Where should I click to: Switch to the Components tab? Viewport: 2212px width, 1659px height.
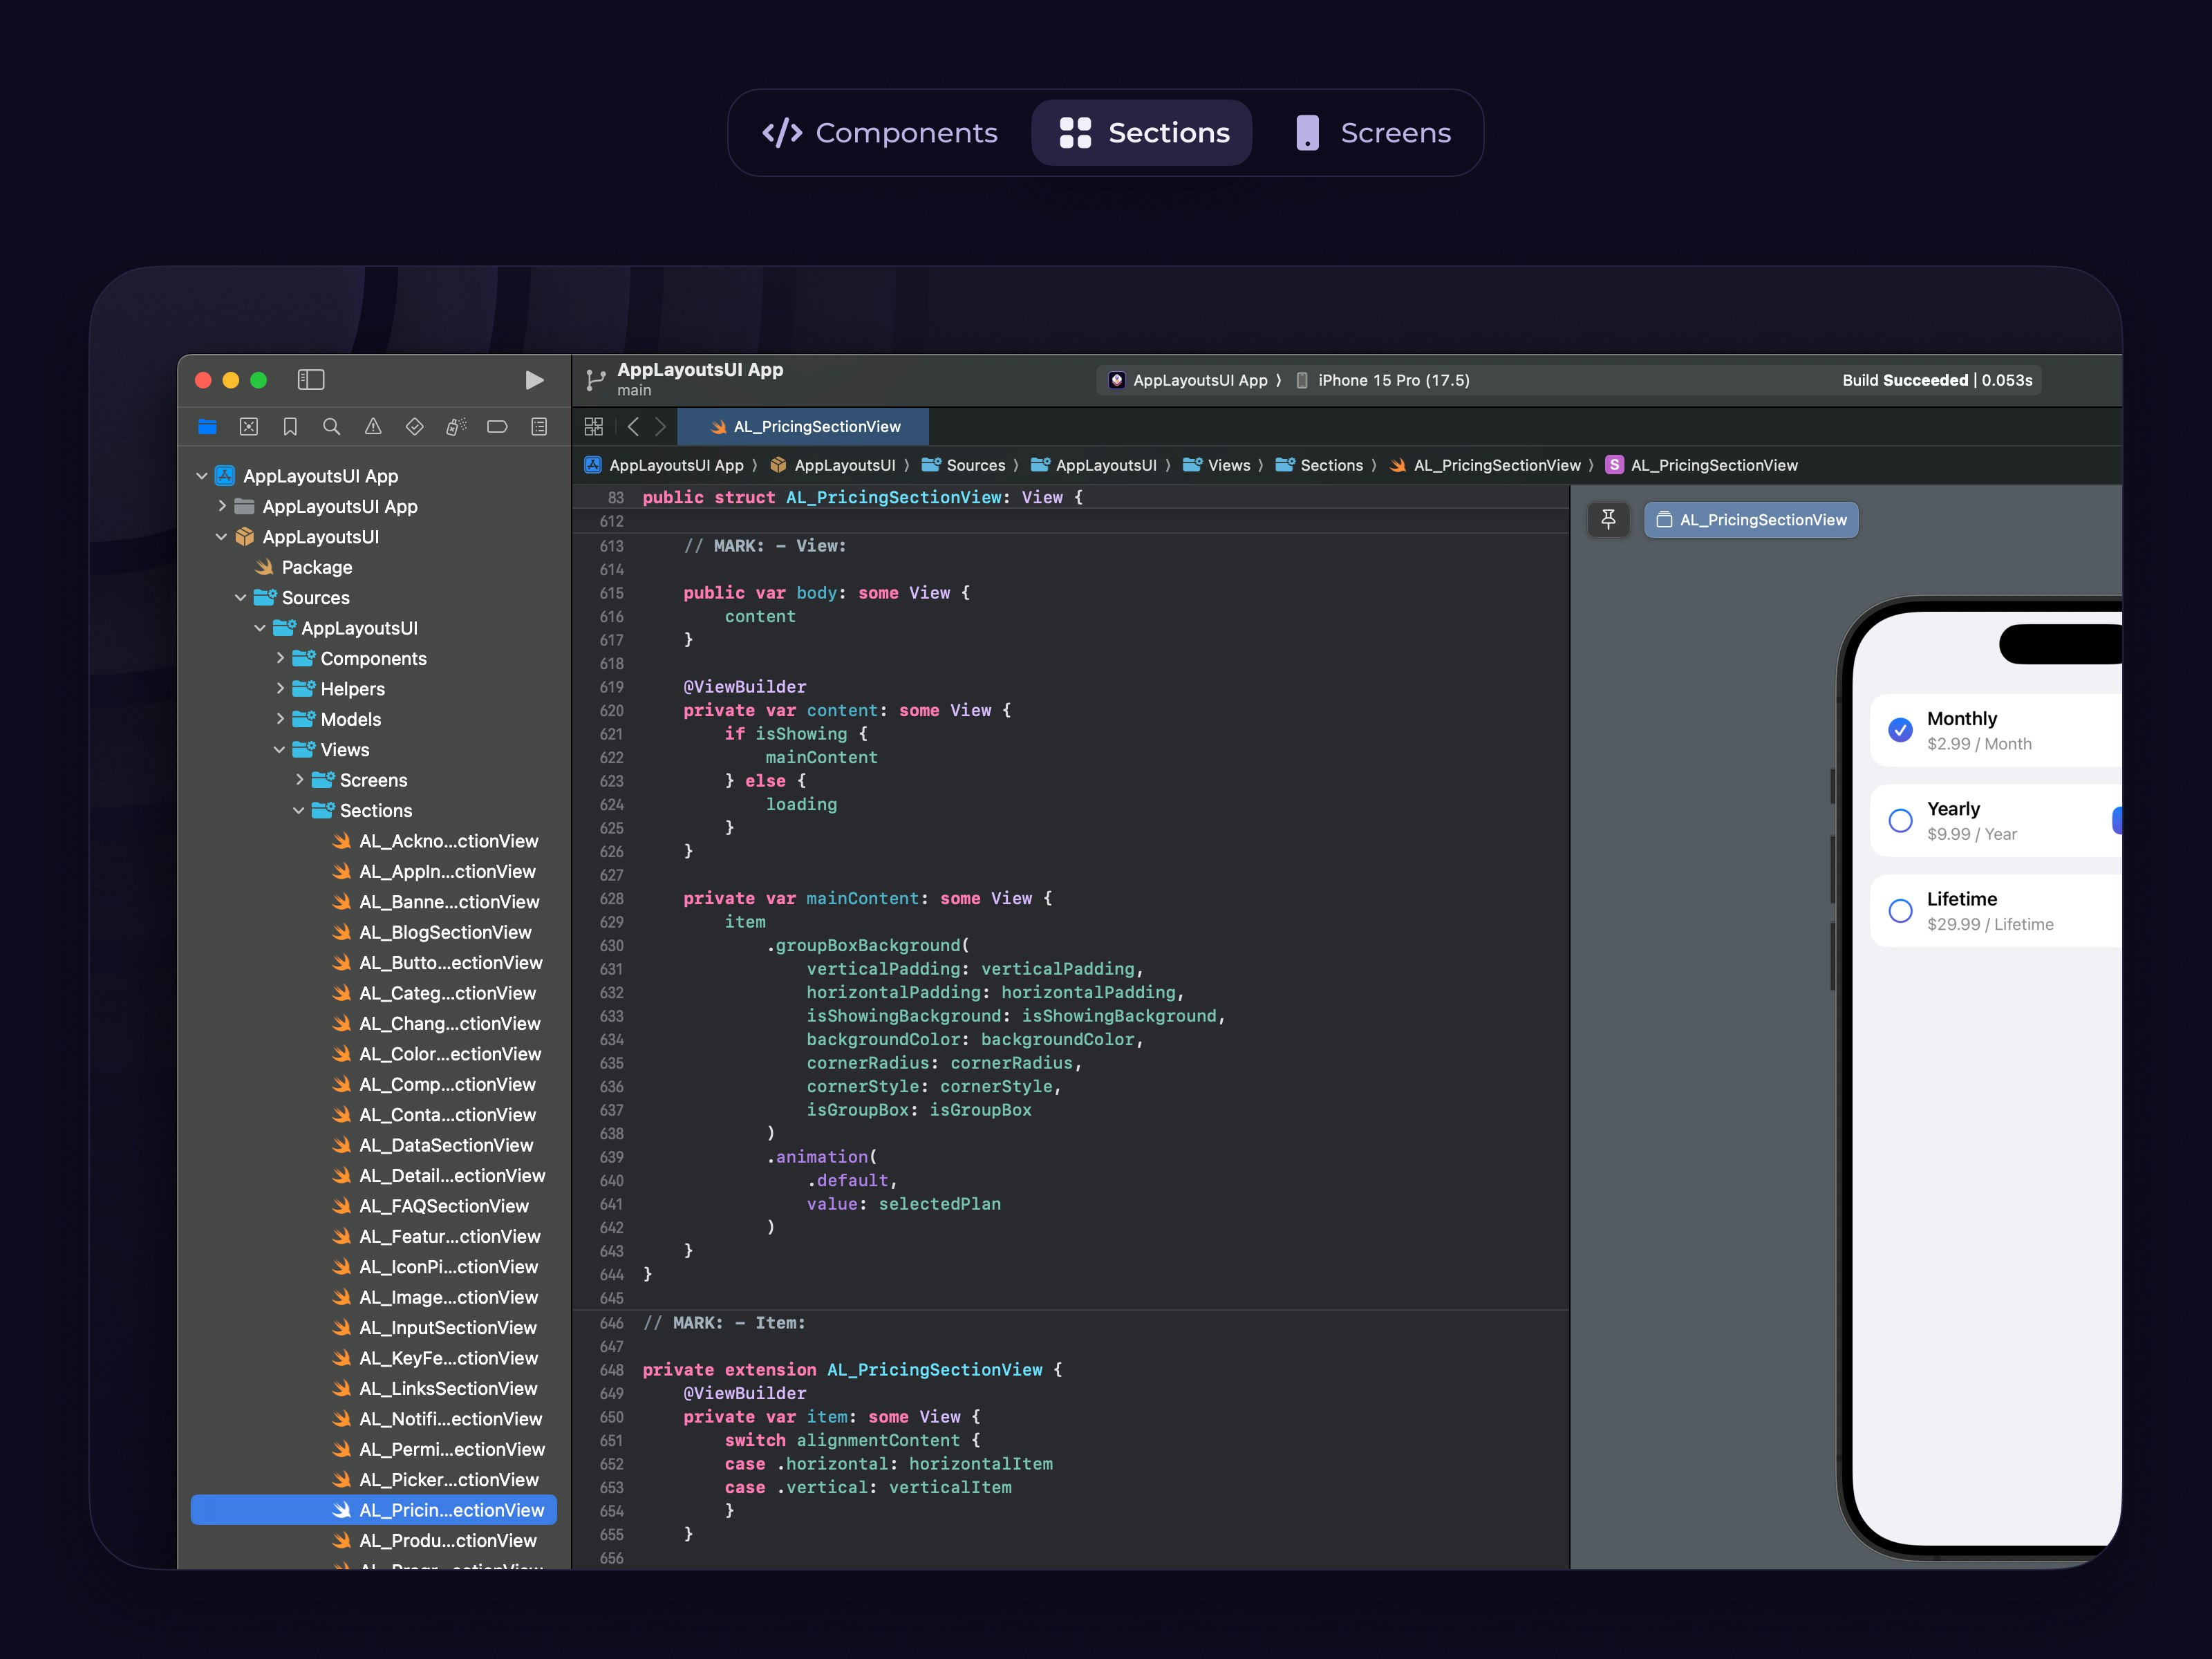pyautogui.click(x=880, y=133)
